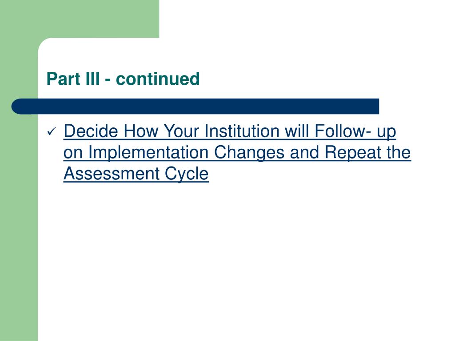The height and width of the screenshot is (341, 455).
Task: Click the word 'Implementation' in the link
Action: pyautogui.click(x=148, y=153)
